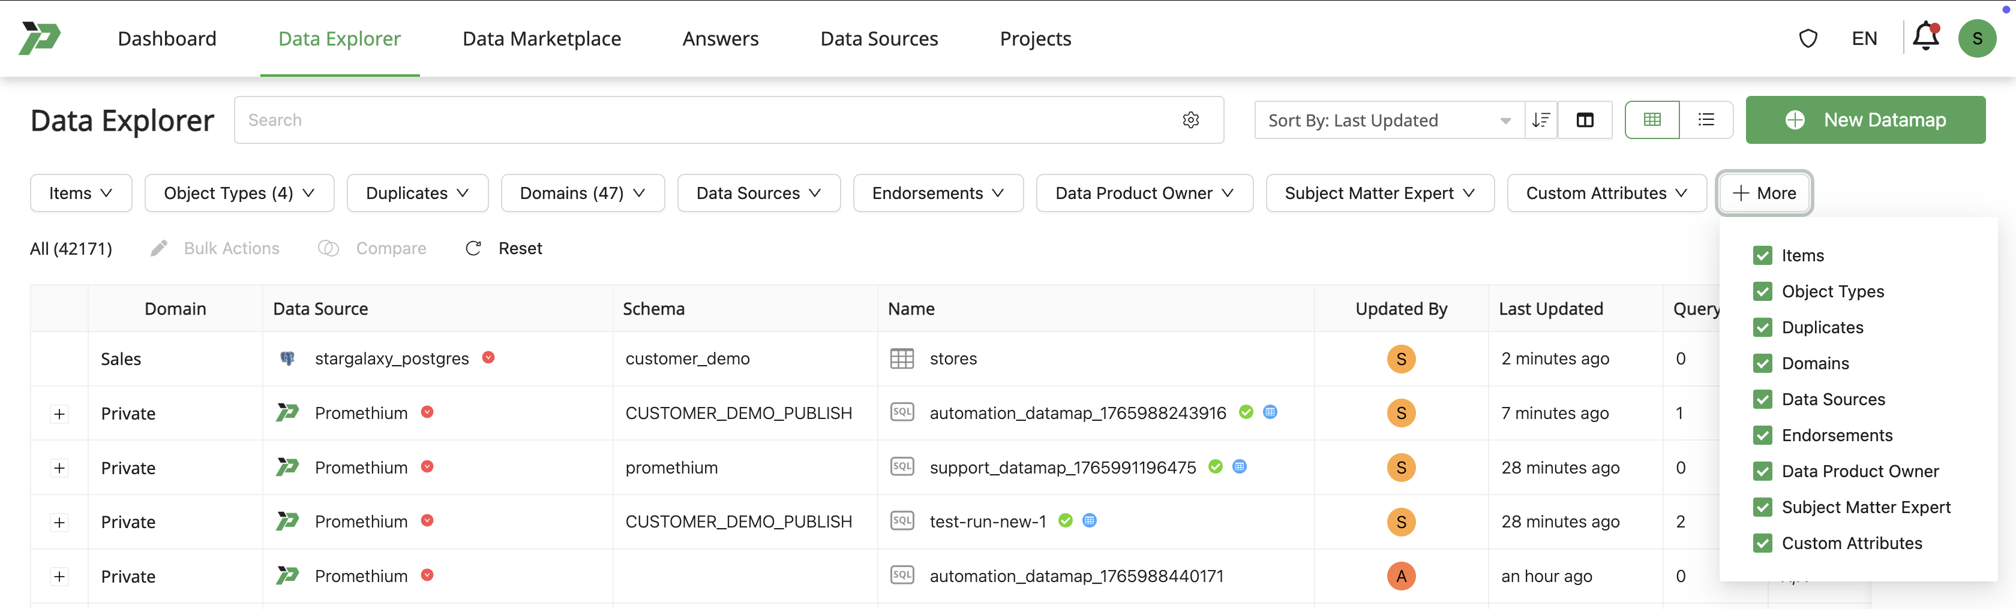
Task: Click the Promethium logo home icon
Action: pyautogui.click(x=39, y=38)
